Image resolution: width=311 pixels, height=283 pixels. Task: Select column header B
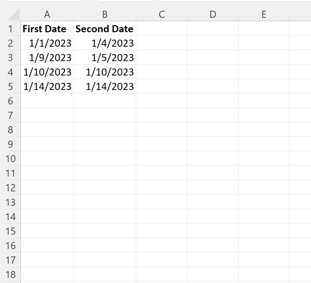coord(105,14)
